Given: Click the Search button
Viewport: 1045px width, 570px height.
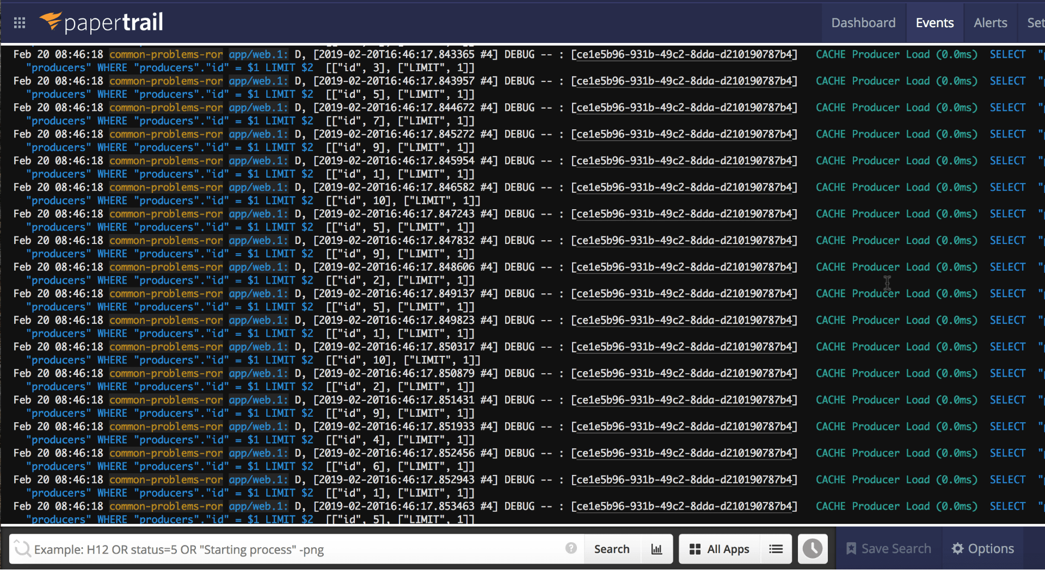Looking at the screenshot, I should (x=612, y=549).
